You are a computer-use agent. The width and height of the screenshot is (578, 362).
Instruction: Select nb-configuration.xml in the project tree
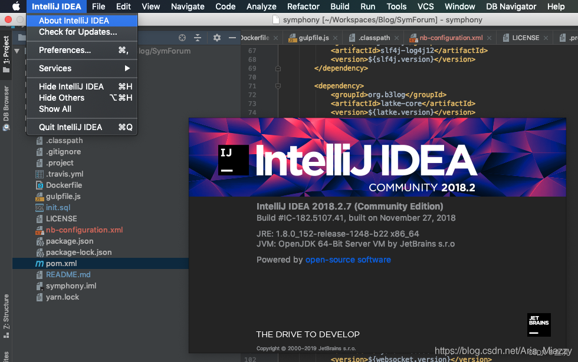click(84, 230)
